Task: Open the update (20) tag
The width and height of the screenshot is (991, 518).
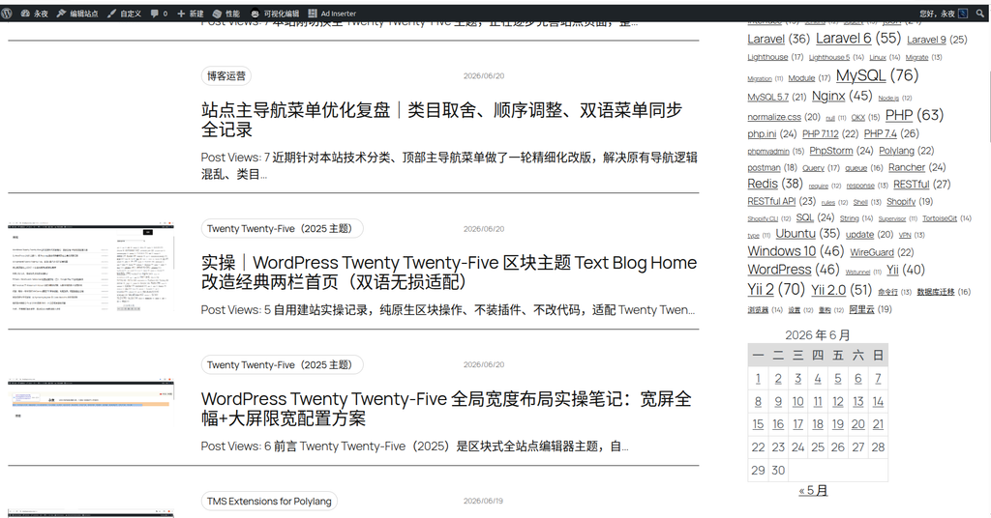Action: point(859,235)
